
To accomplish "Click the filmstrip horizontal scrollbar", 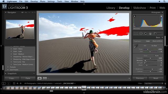I will click(x=51, y=91).
